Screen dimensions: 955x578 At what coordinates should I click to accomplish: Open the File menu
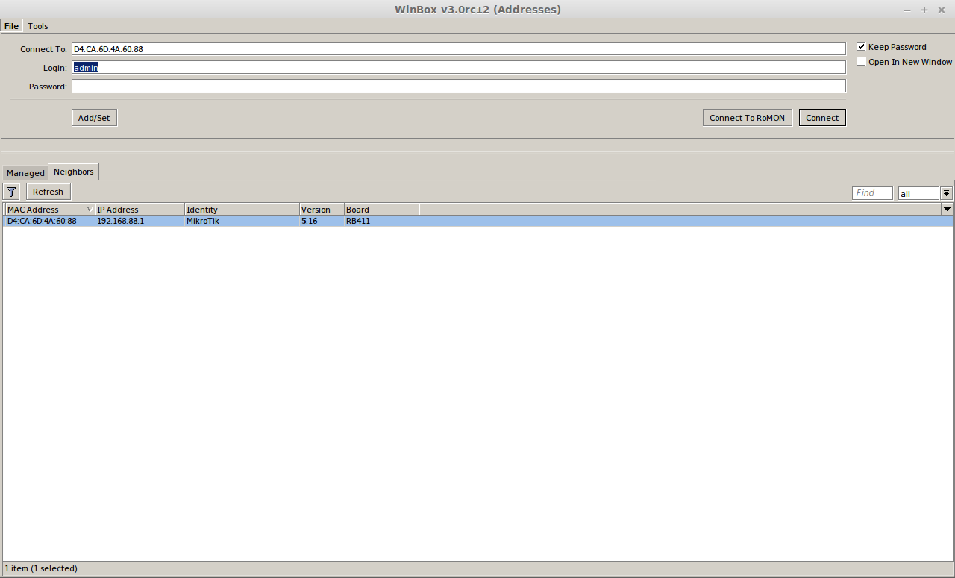click(x=11, y=26)
